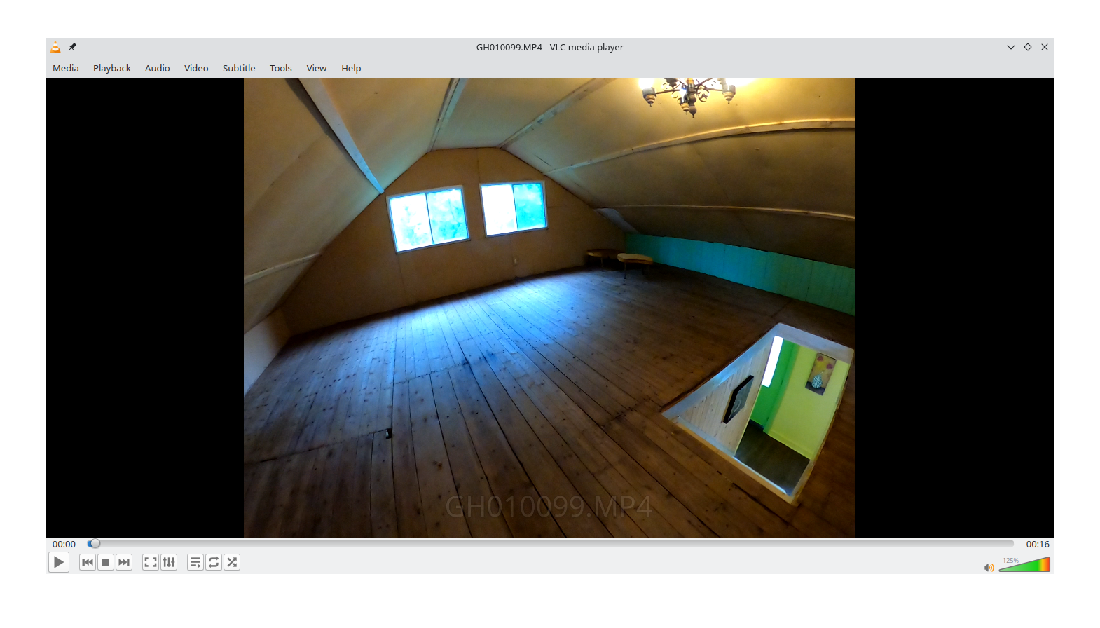Stop playback using the Stop button
The height and width of the screenshot is (628, 1100).
pos(106,562)
